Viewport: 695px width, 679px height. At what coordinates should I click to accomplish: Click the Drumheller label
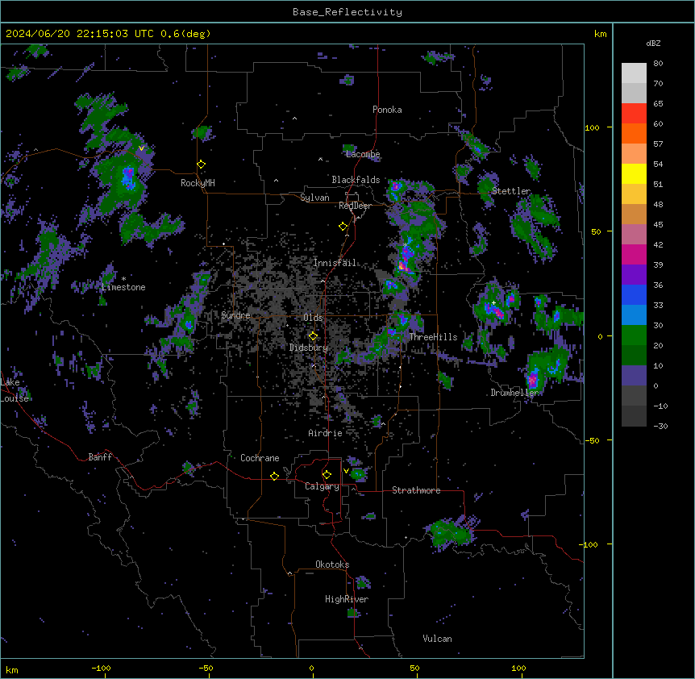514,393
